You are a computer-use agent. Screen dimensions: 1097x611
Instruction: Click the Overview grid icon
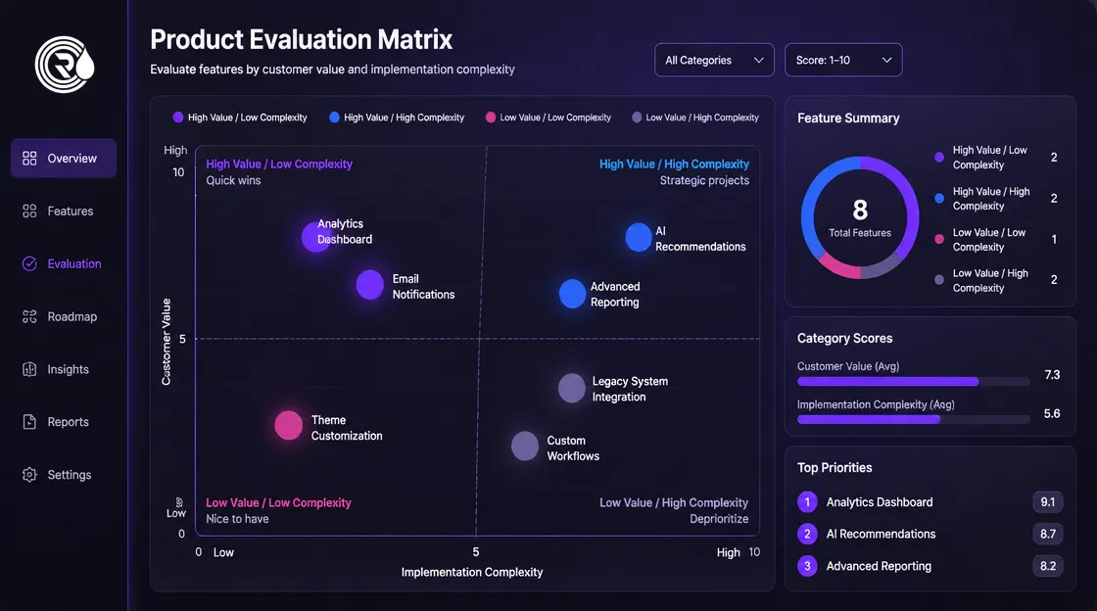[x=29, y=159]
